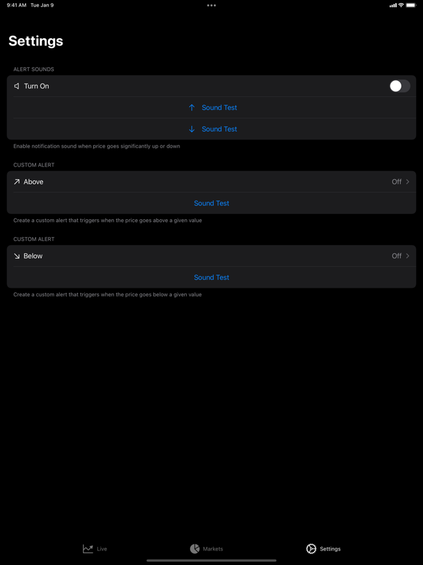Viewport: 423px width, 565px height.
Task: Click the Live chart icon
Action: 88,549
